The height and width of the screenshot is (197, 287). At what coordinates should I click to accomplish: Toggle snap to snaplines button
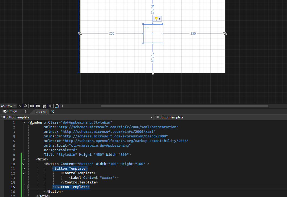tap(50, 106)
